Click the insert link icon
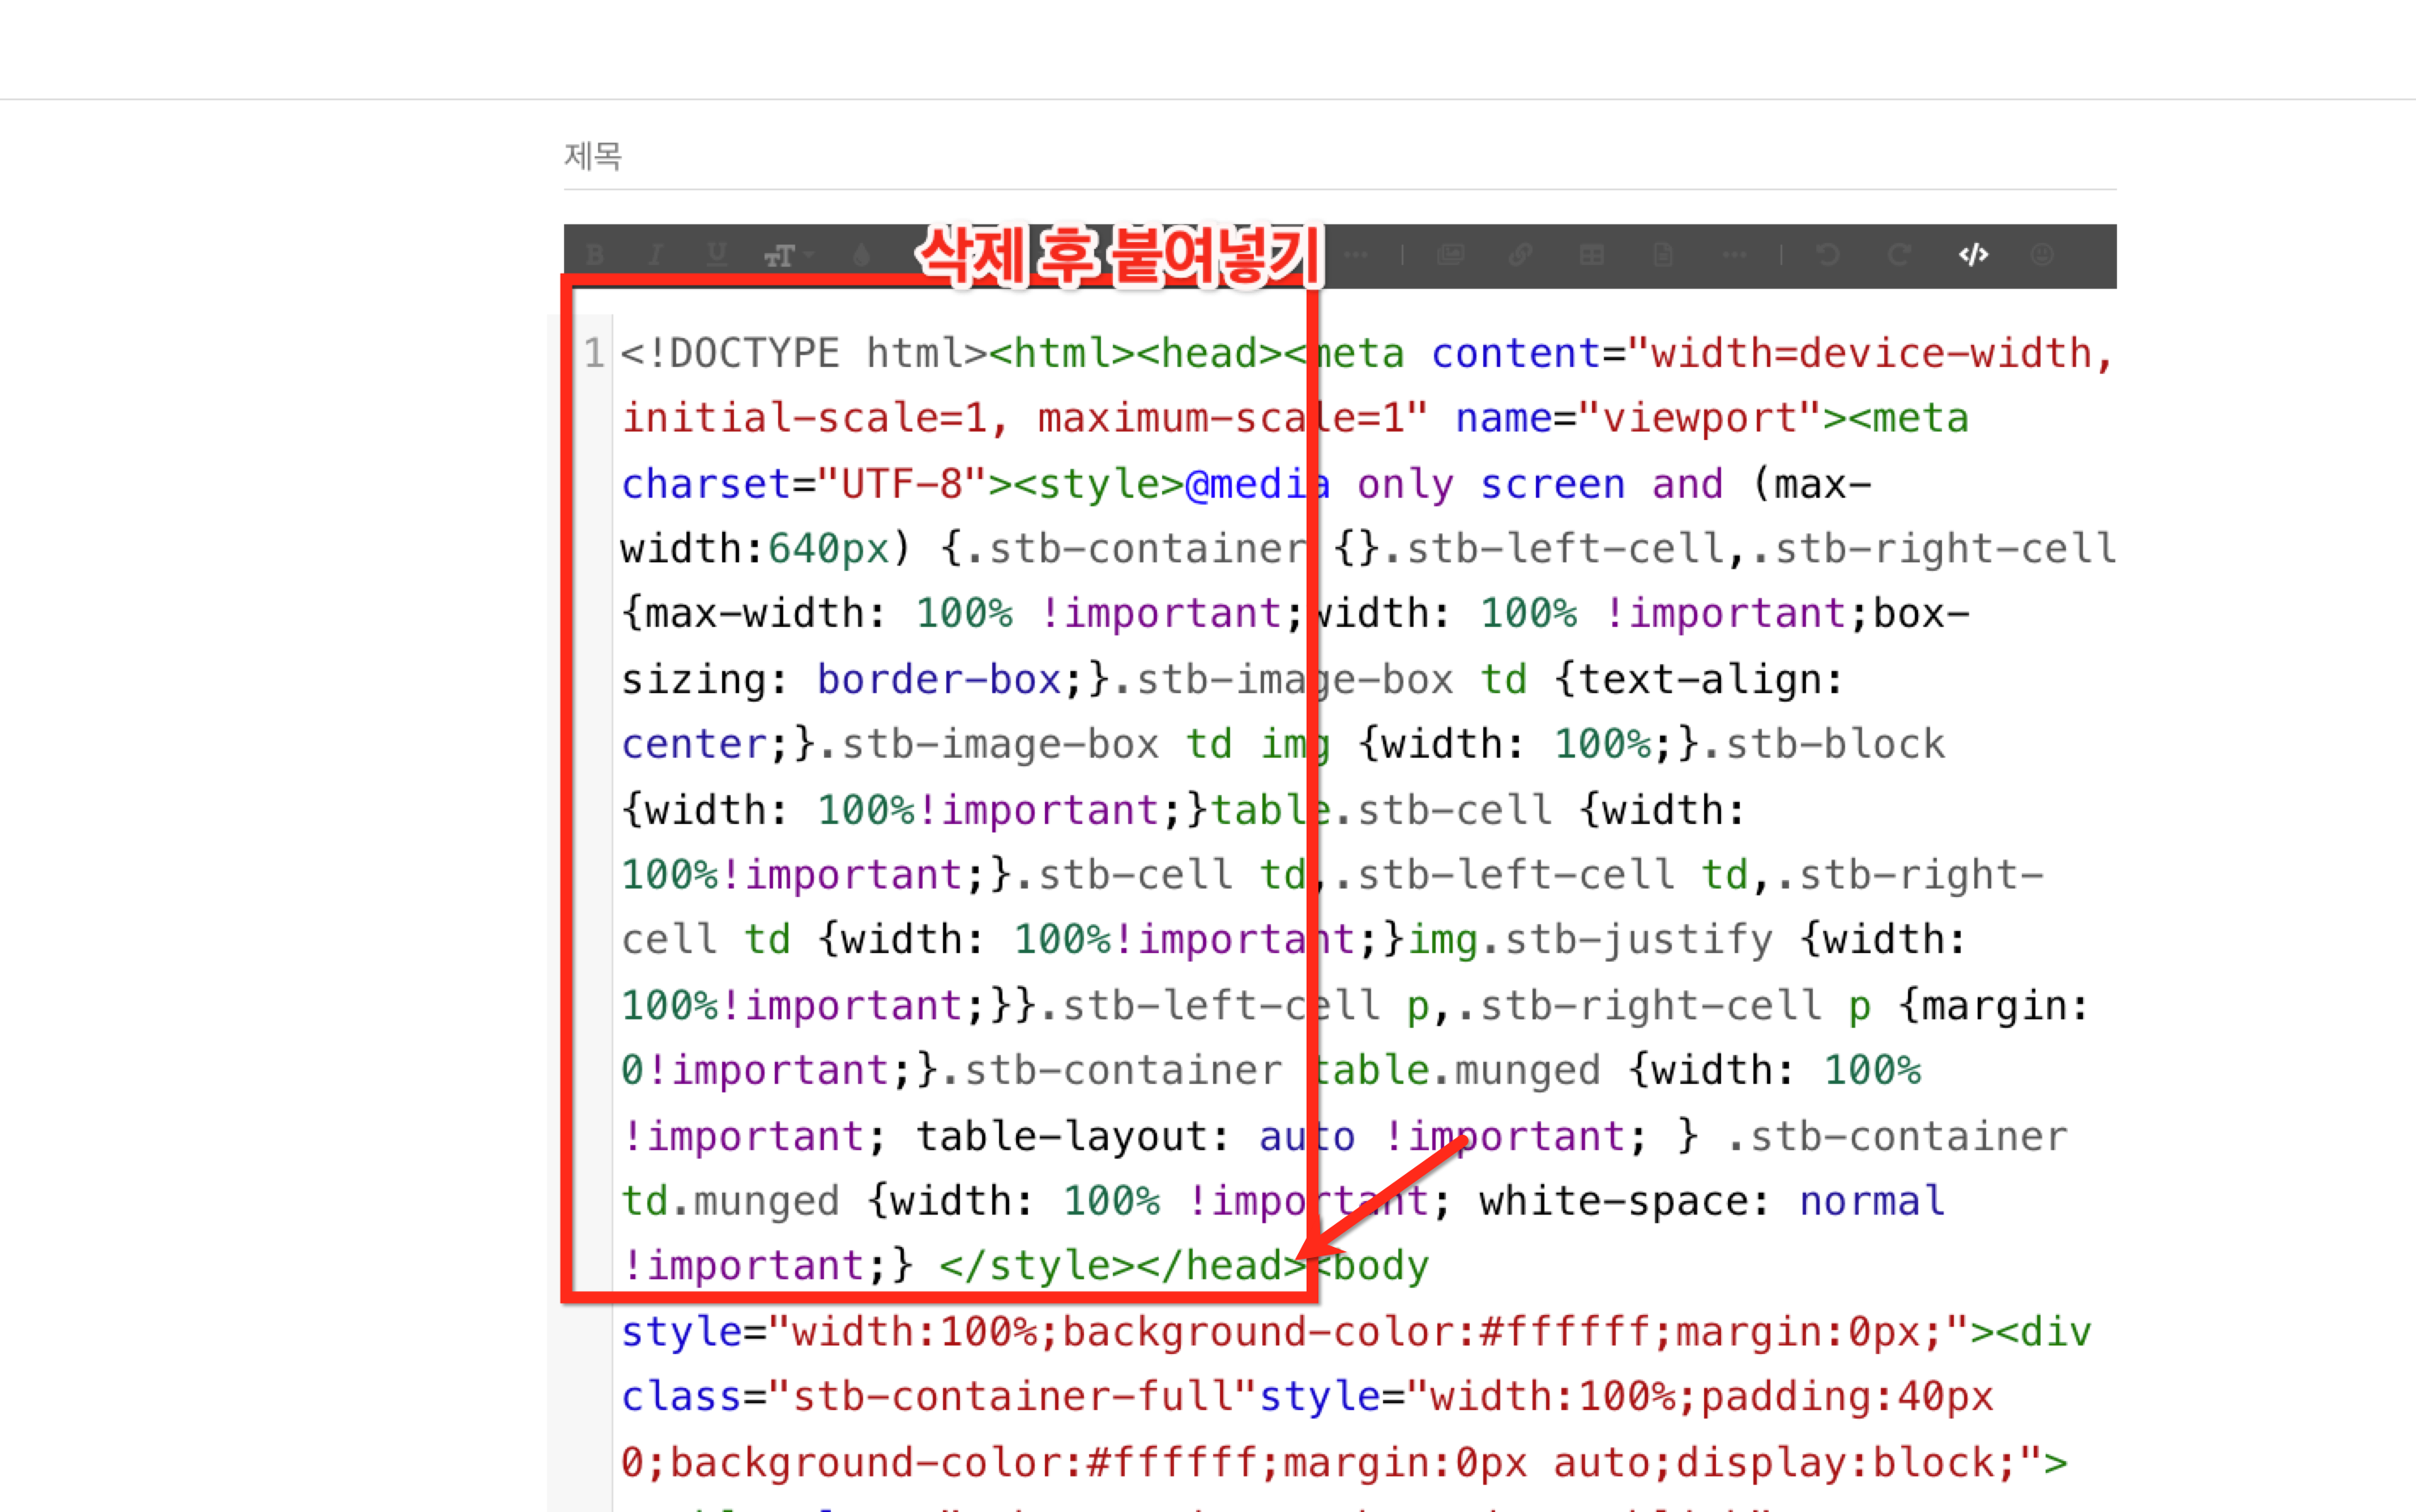The image size is (2416, 1512). [1520, 255]
